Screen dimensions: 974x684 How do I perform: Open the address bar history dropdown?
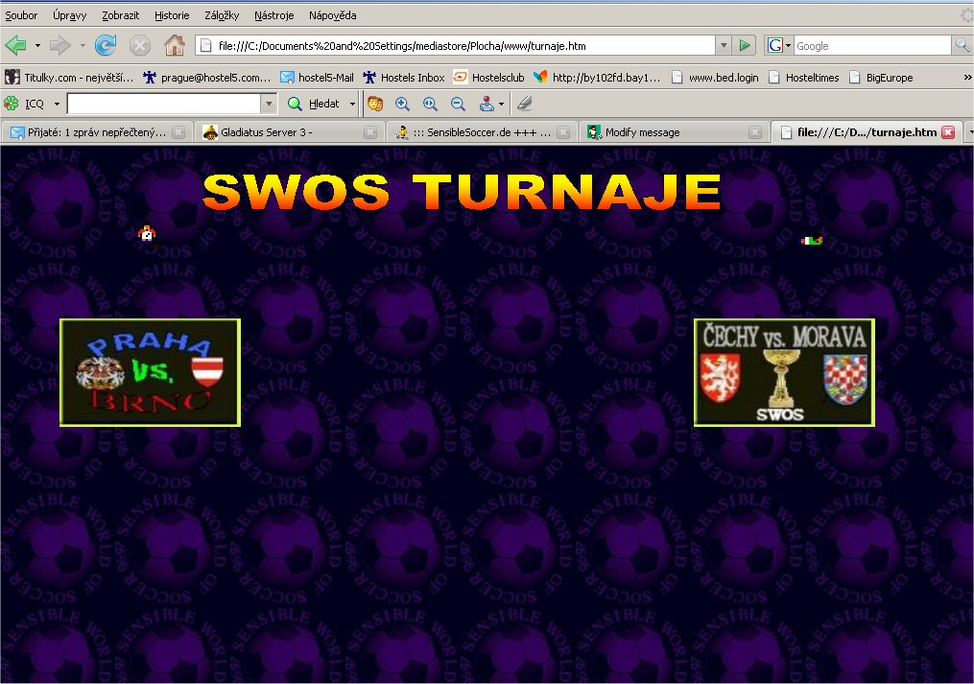(723, 45)
